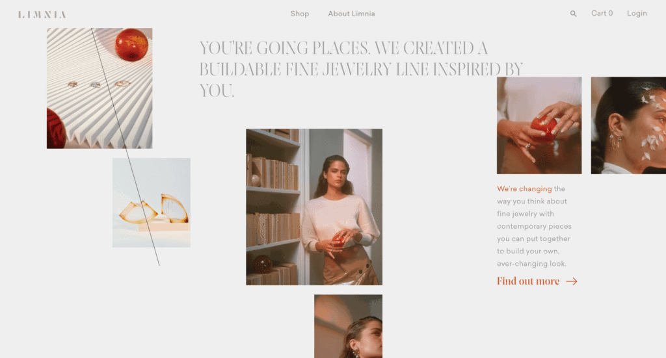Click the Login link
666x358 pixels.
(x=637, y=13)
